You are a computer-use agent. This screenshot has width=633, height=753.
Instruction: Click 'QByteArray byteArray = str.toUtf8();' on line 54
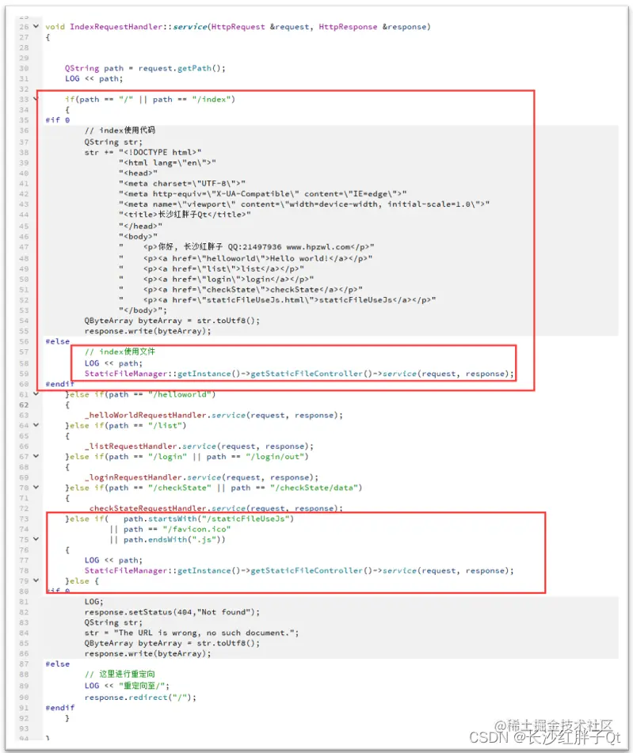point(172,321)
